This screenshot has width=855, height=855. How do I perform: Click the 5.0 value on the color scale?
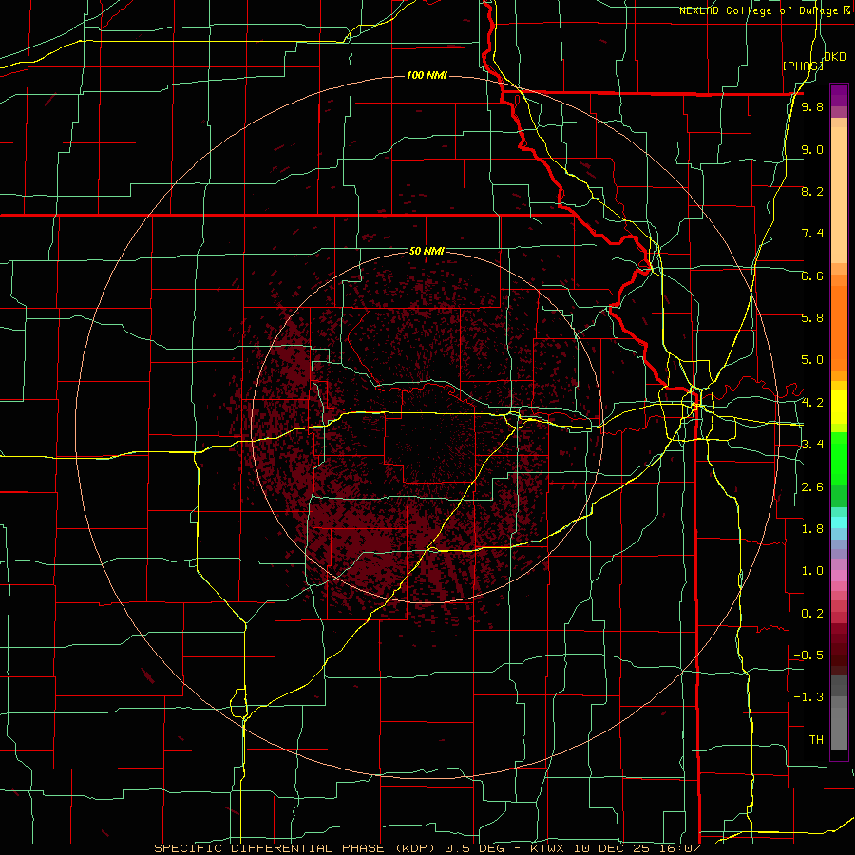812,360
